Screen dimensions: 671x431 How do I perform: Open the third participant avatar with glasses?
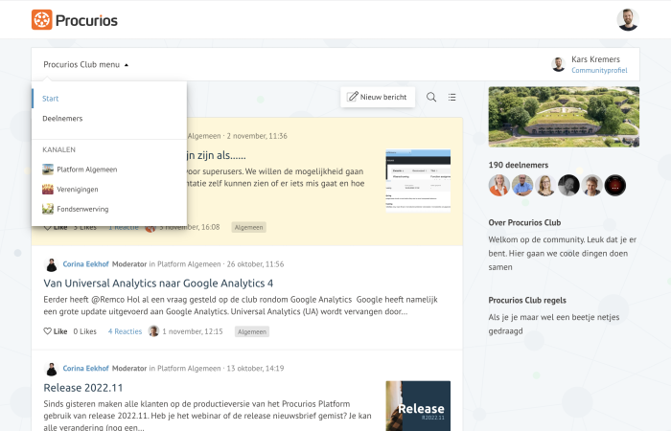(545, 186)
